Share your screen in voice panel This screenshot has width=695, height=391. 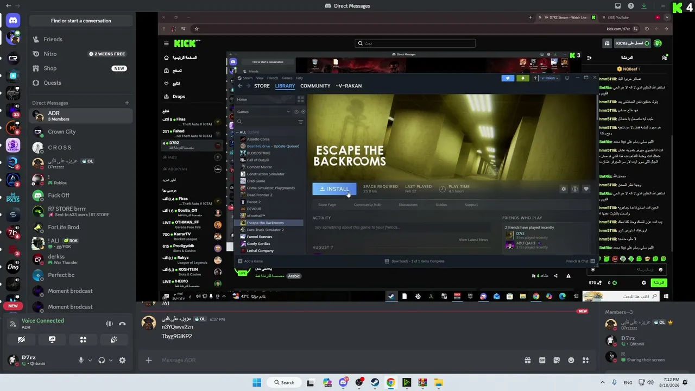click(52, 339)
